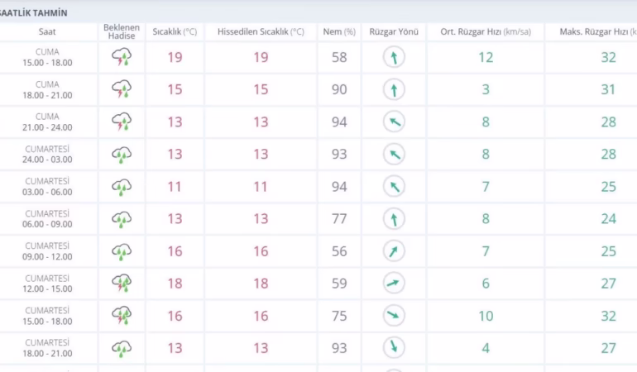The width and height of the screenshot is (637, 372).
Task: Click the "Ort. Rüzgar Hızı (km/sa)" column header
Action: tap(486, 32)
